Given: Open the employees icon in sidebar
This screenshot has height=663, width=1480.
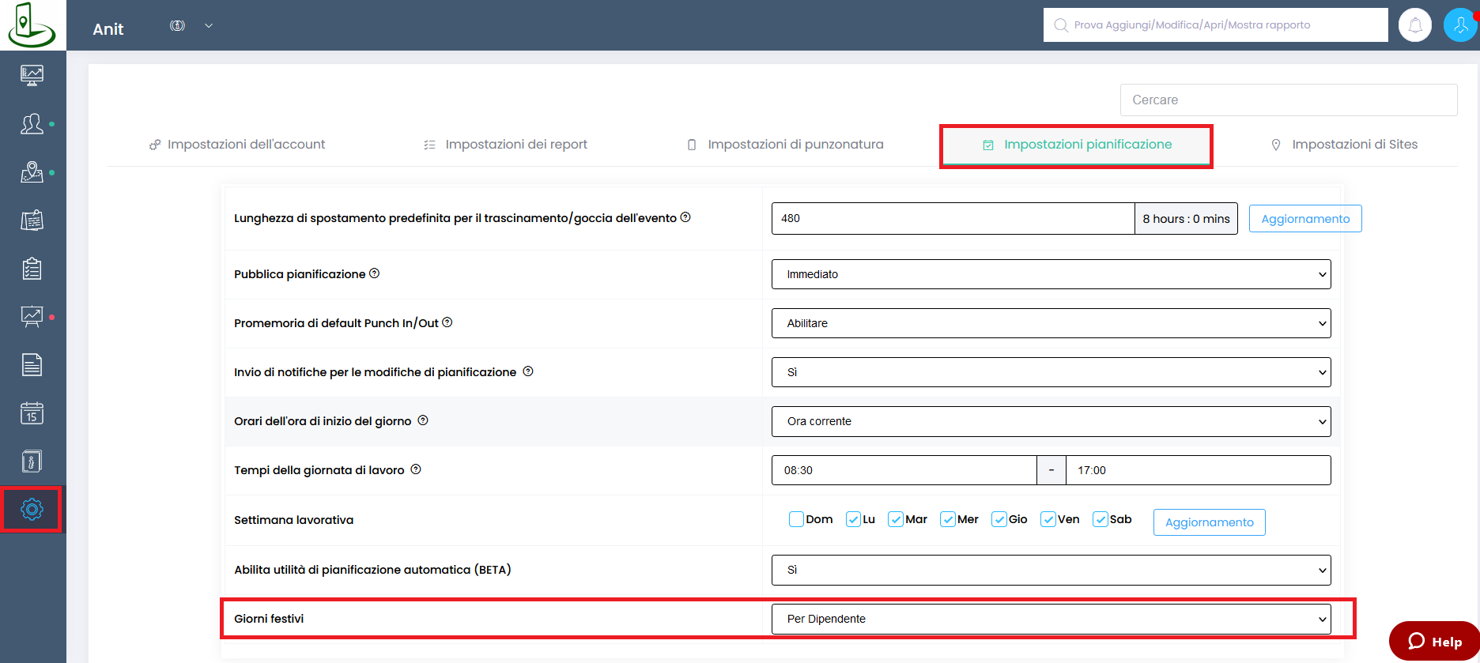Looking at the screenshot, I should tap(32, 124).
